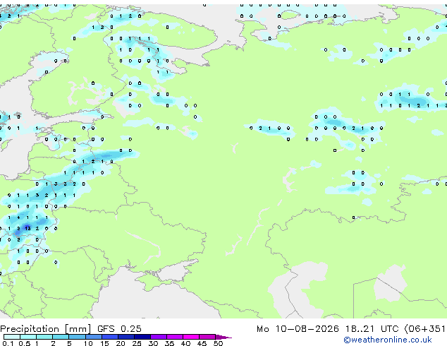Click the 30–35 mm purple legend swatch
447x346 pixels.
(x=159, y=337)
